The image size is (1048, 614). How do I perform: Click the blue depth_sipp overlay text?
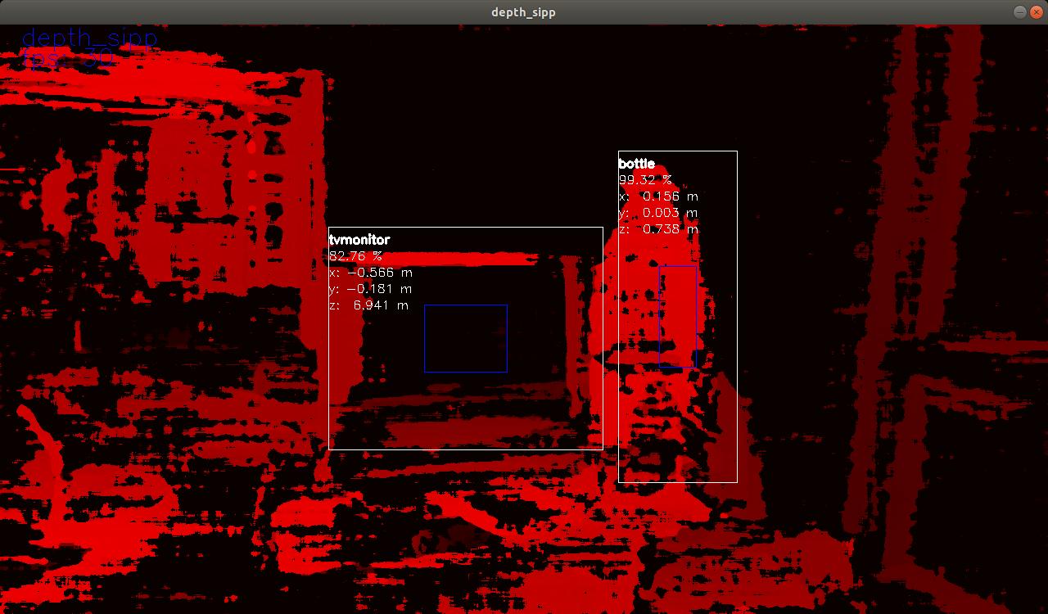tap(89, 38)
